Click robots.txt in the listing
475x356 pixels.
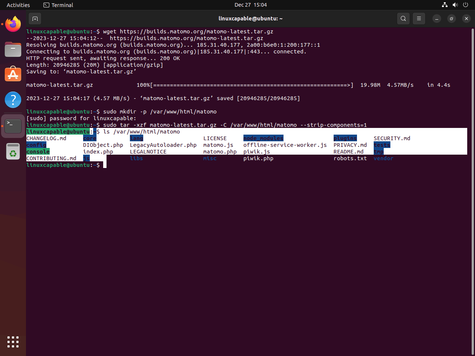[350, 158]
